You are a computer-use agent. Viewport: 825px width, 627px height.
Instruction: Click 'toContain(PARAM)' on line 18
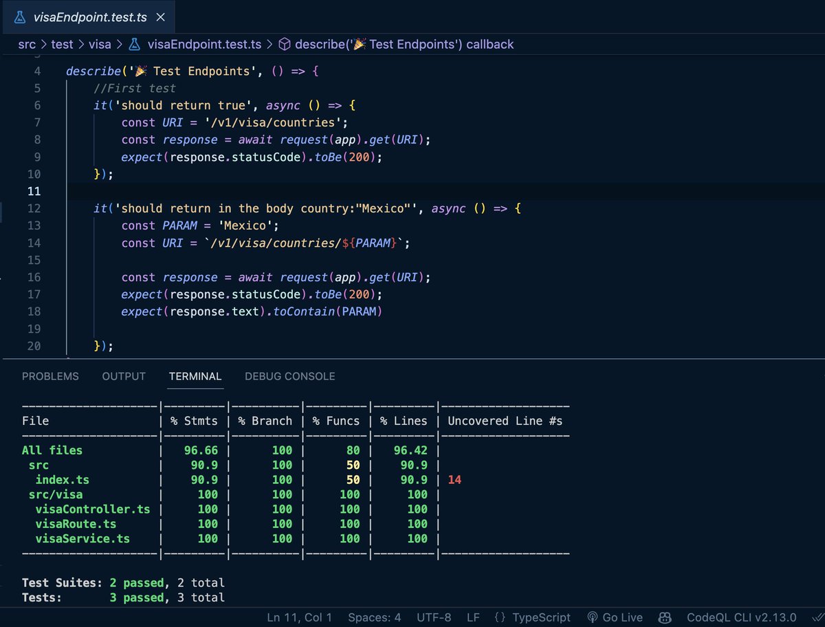point(328,311)
